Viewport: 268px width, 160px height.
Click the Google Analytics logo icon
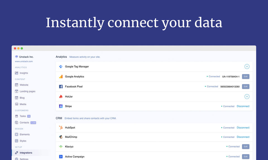pyautogui.click(x=61, y=77)
